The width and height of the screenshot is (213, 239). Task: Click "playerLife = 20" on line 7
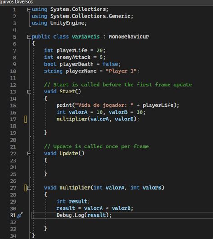point(80,50)
